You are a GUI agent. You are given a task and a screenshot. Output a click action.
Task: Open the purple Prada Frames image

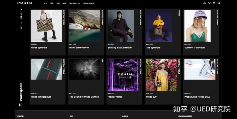click(123, 75)
